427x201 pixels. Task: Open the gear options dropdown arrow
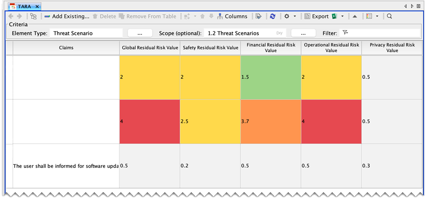pos(295,17)
